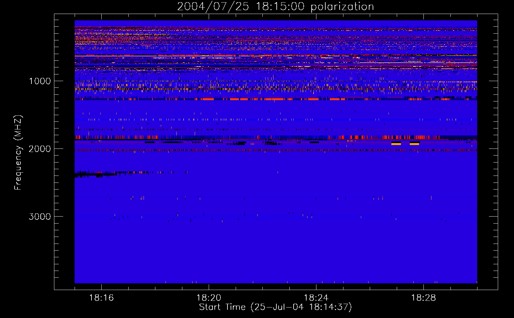
Task: Click the 18:24 time tick label
Action: pos(316,298)
